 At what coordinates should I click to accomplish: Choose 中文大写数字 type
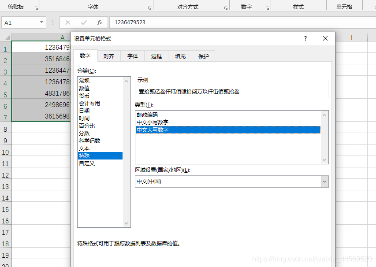tap(228, 130)
